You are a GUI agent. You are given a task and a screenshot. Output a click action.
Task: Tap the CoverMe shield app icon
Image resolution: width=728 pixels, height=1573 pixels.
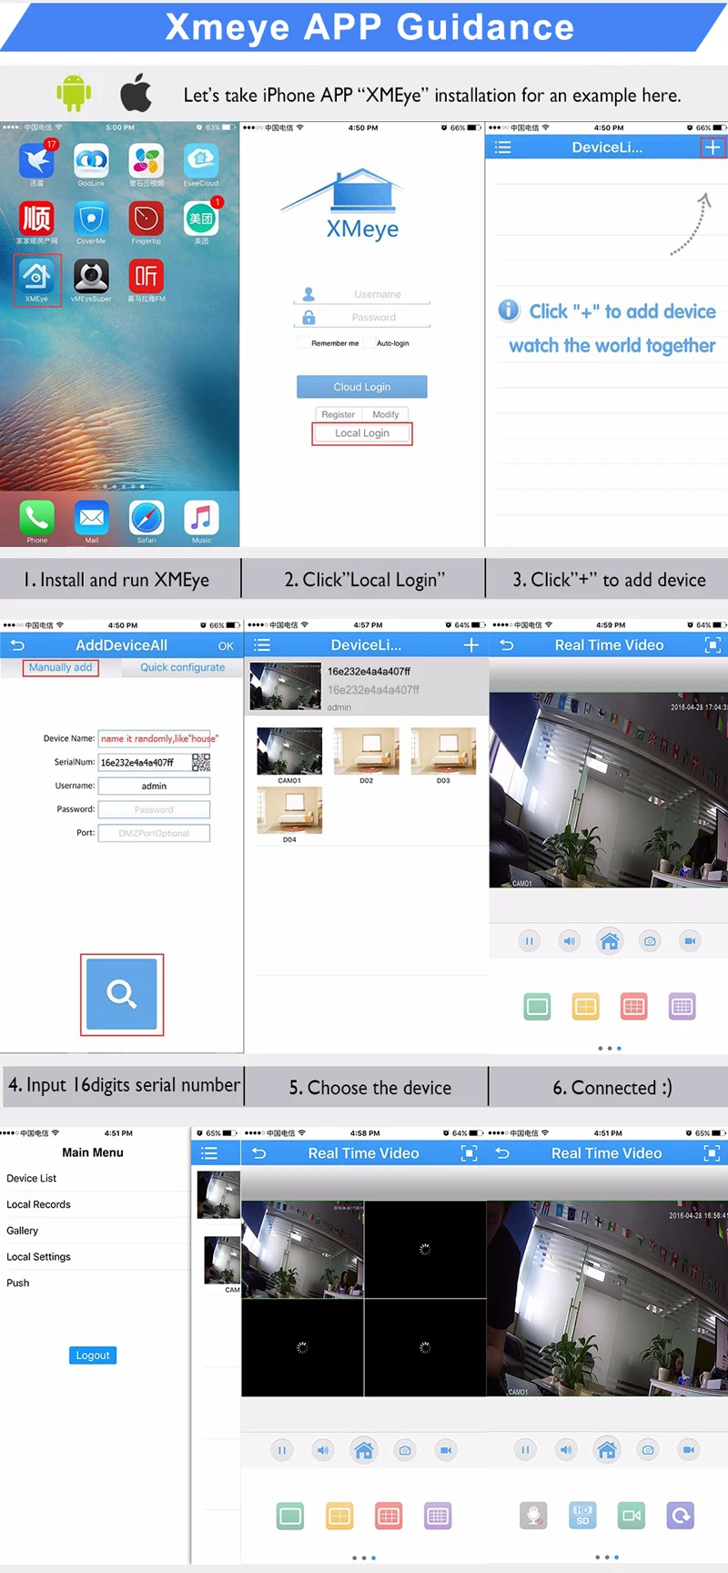91,218
